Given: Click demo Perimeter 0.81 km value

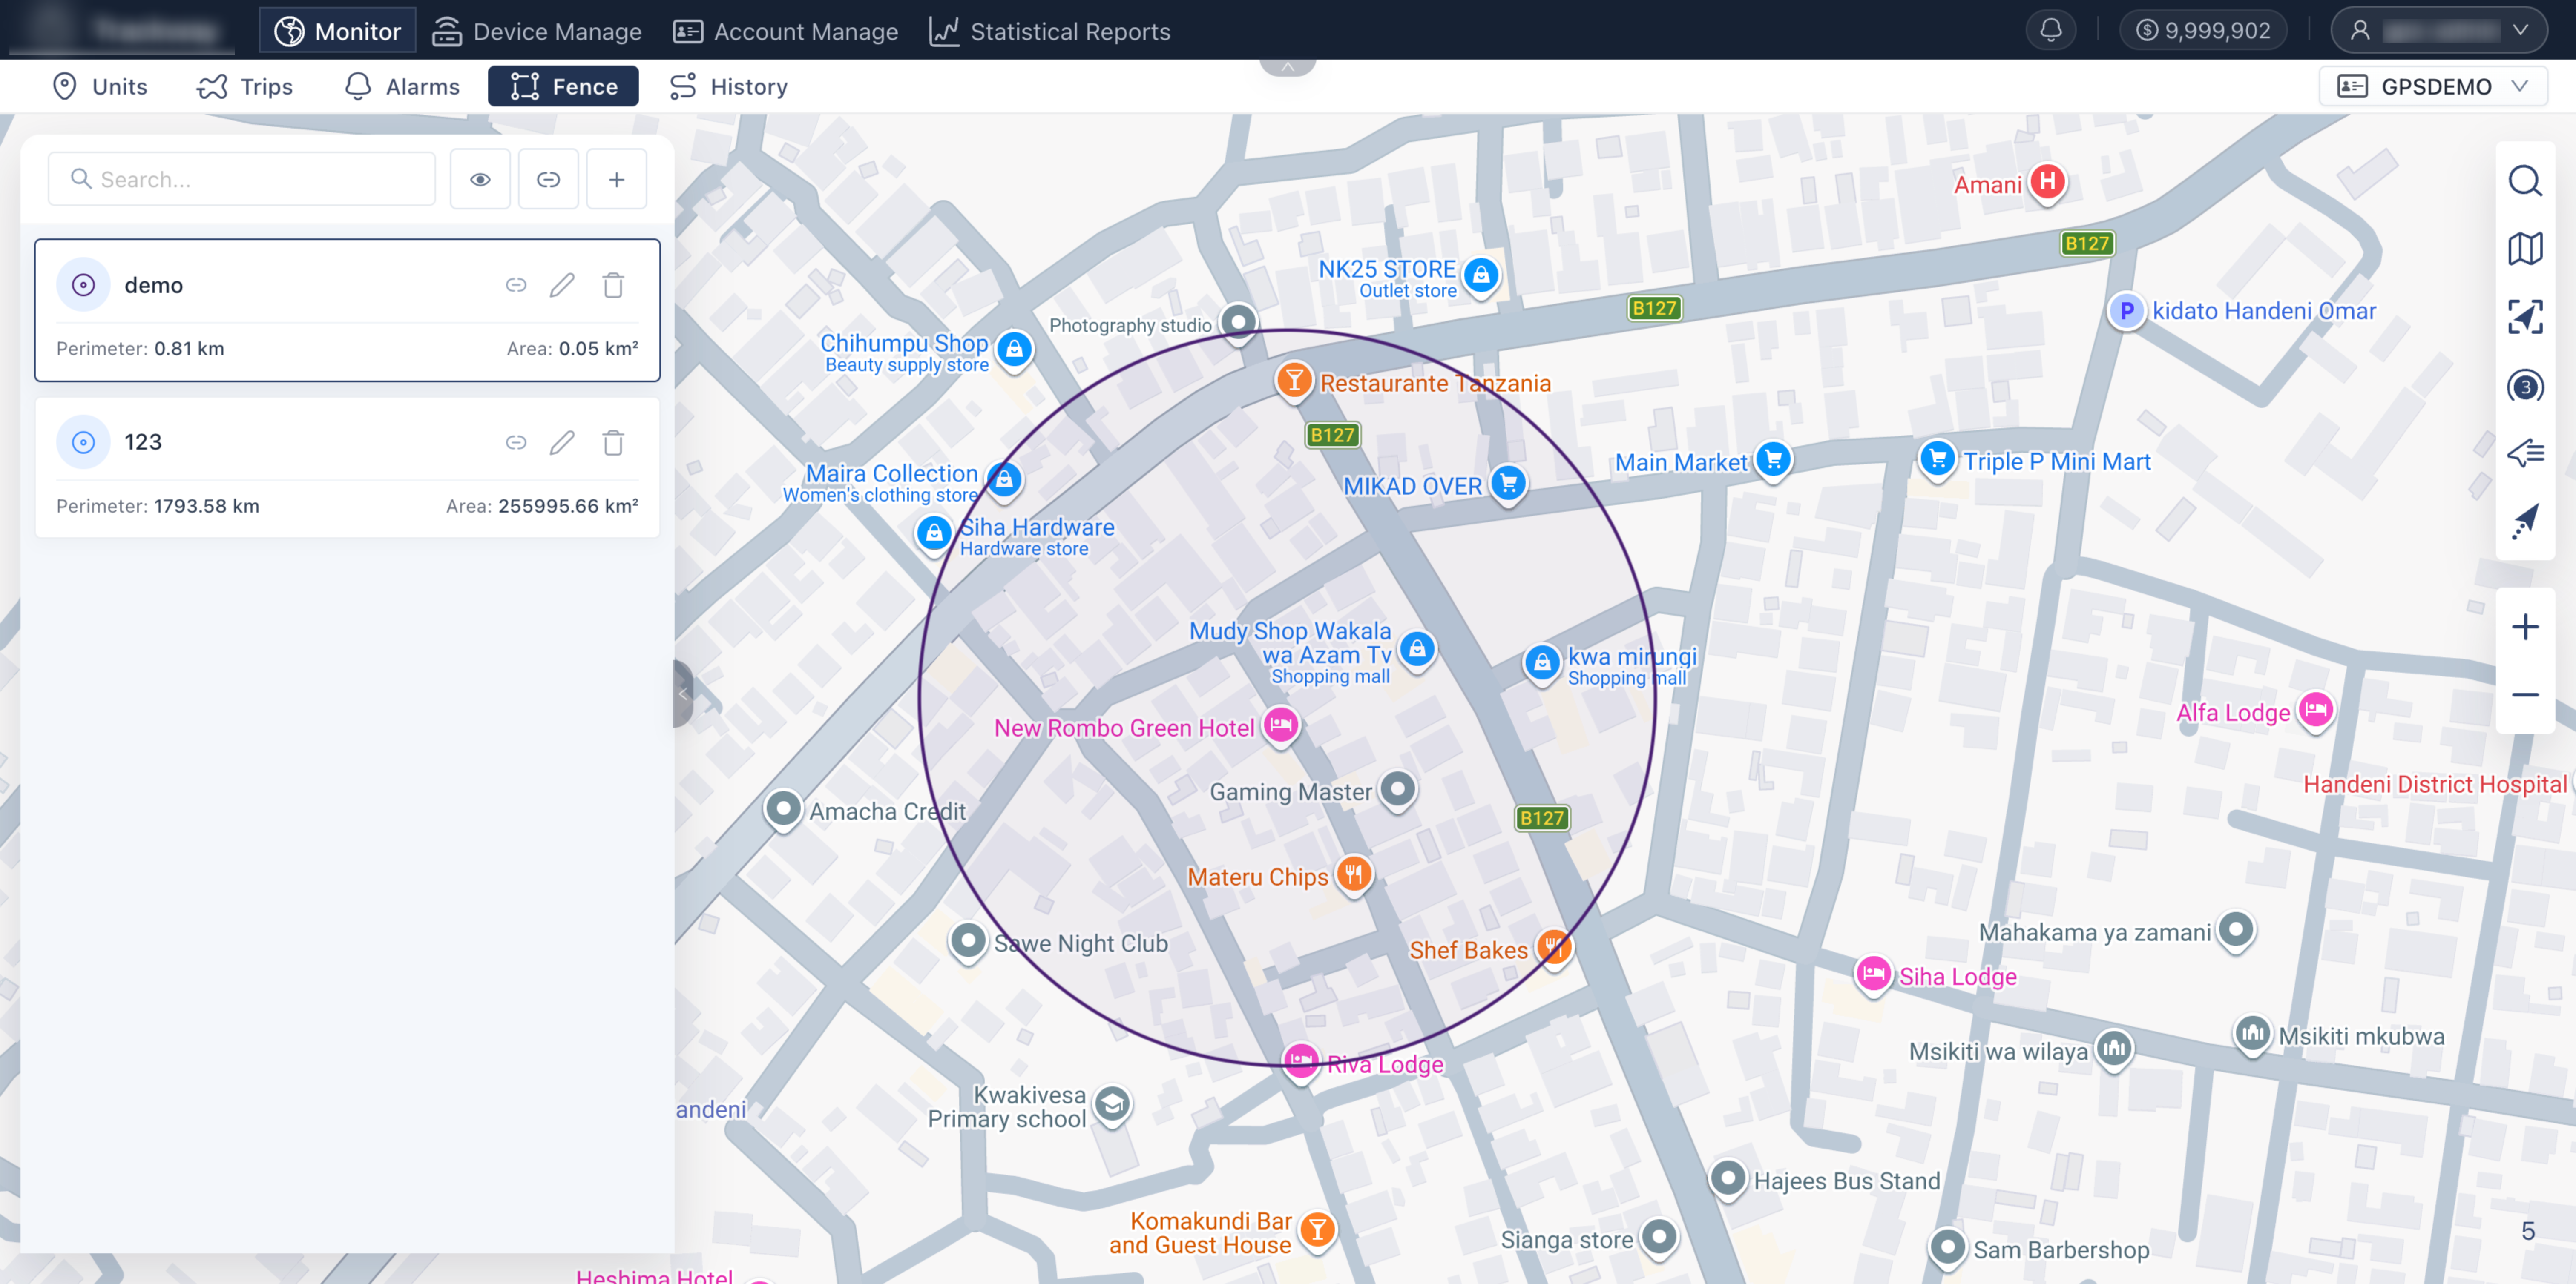Looking at the screenshot, I should tap(189, 349).
